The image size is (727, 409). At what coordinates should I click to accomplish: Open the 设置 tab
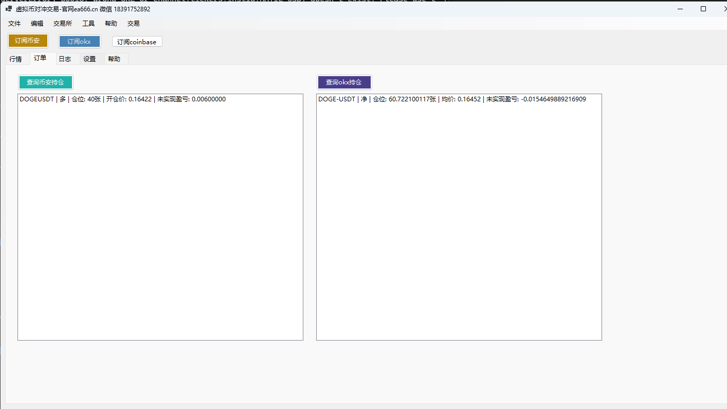[x=89, y=59]
